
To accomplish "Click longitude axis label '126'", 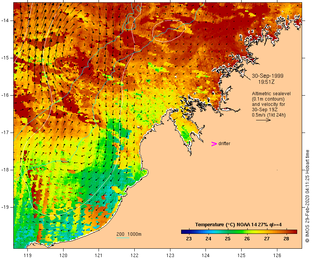I will [277, 255].
